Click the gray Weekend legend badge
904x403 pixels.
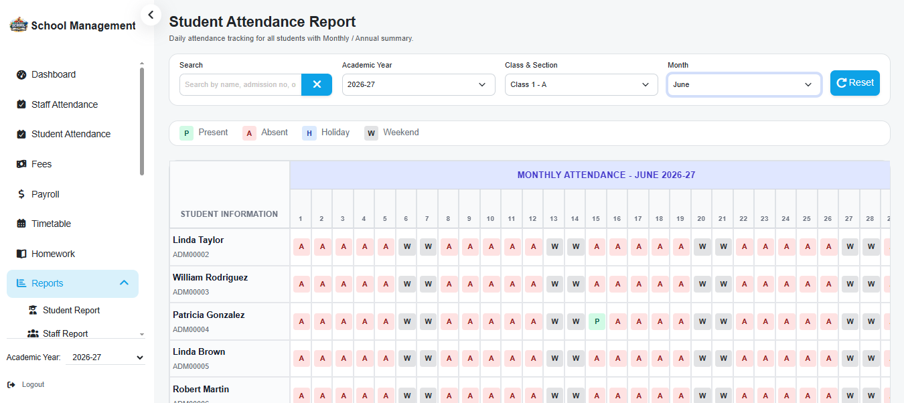(371, 133)
